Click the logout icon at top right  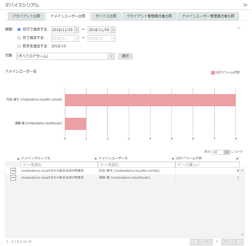245,5
